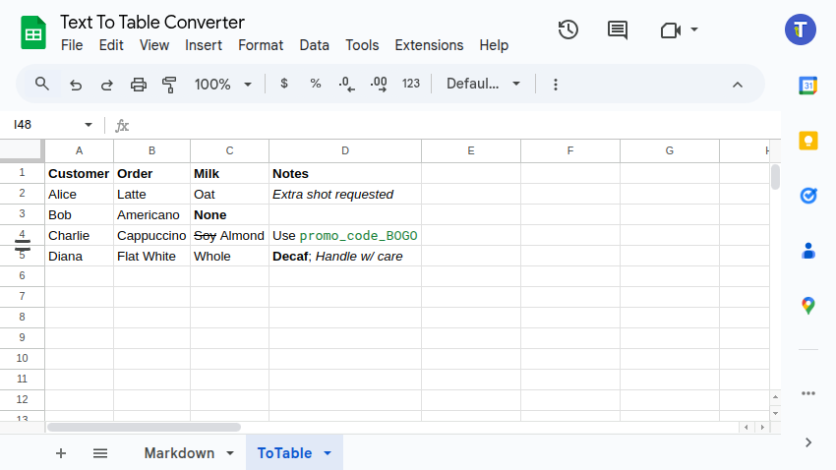Click into the formula bar
Screen dimensions: 836x470
pyautogui.click(x=453, y=125)
